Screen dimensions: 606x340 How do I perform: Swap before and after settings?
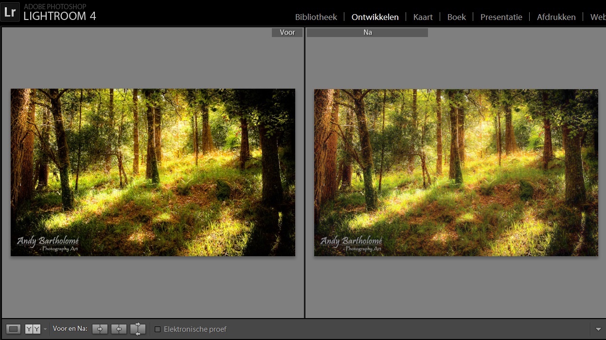tap(138, 329)
